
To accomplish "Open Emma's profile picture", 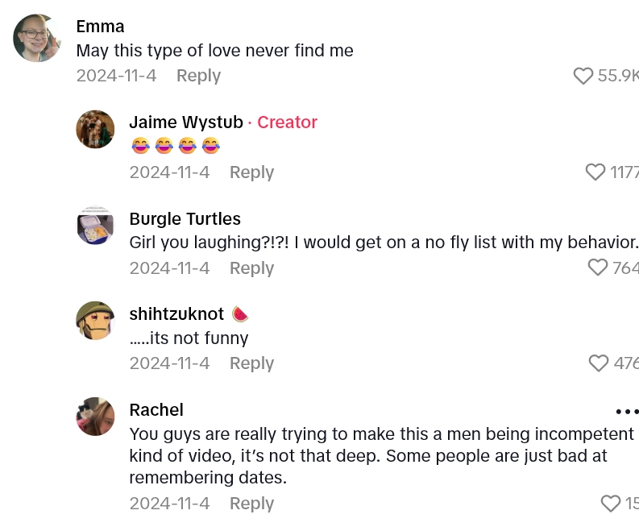I will (37, 38).
